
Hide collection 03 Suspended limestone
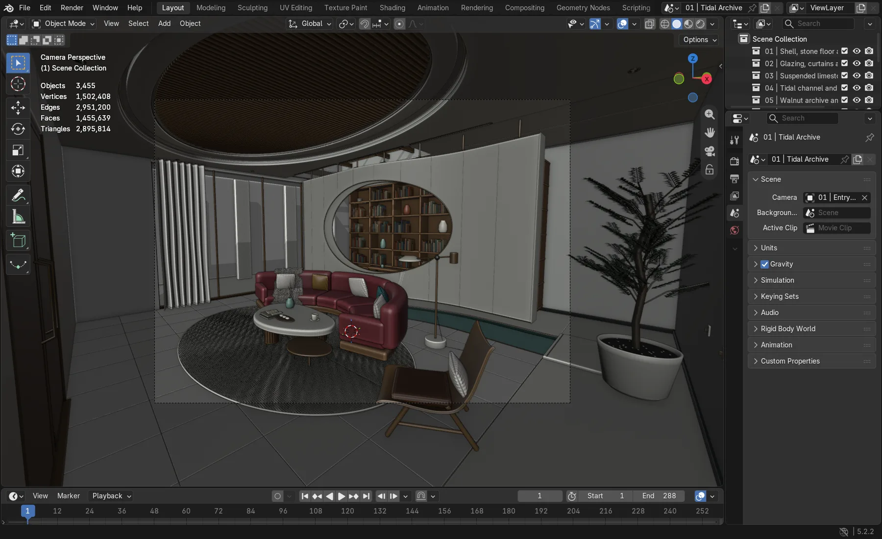click(857, 75)
